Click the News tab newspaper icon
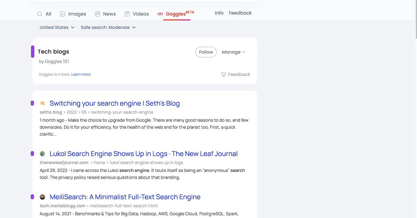Image resolution: width=417 pixels, height=218 pixels. tap(98, 14)
